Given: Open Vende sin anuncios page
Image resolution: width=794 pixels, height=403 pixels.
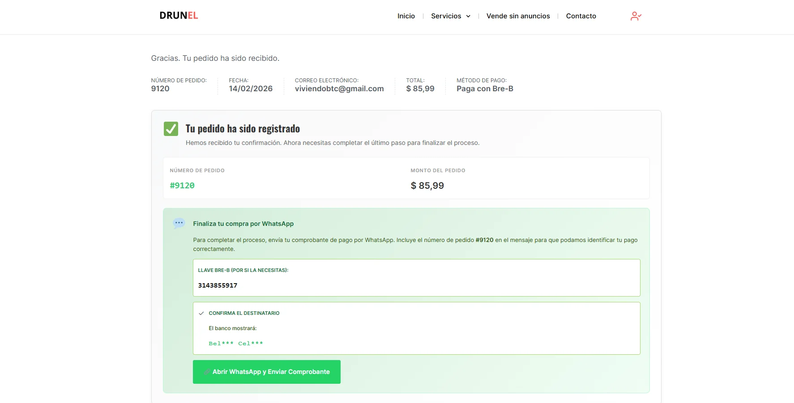Looking at the screenshot, I should tap(518, 16).
